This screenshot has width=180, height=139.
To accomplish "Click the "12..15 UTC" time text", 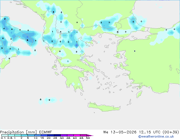I will click(x=150, y=132).
